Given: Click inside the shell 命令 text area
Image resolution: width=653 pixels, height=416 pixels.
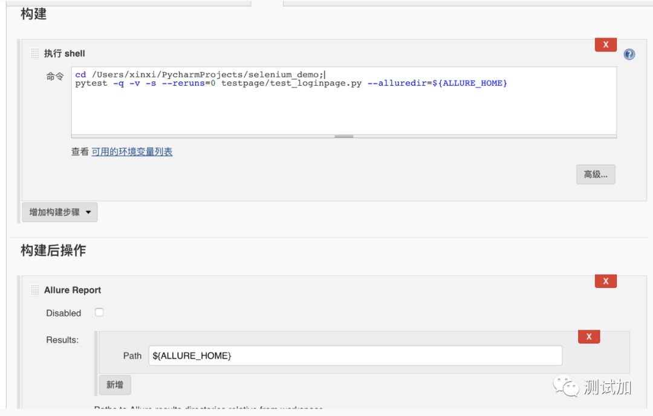Looking at the screenshot, I should pos(343,101).
